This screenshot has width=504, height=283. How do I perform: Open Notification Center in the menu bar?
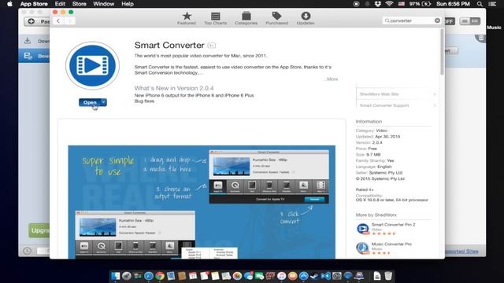coord(492,4)
